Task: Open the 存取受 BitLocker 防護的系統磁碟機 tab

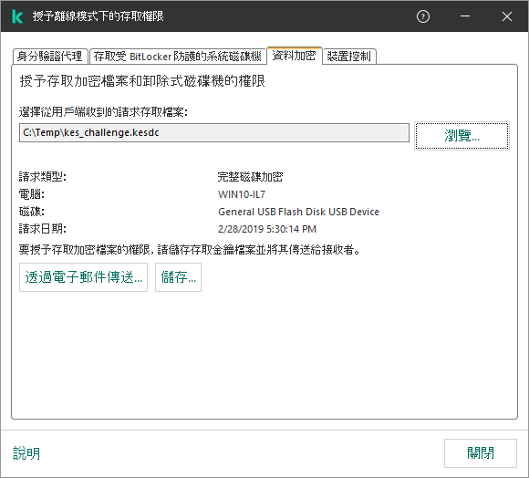Action: [178, 56]
